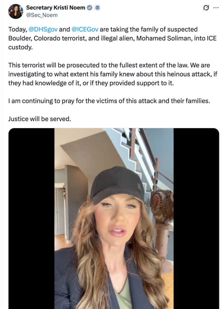Click the Secretary Kristi Noem display name
Image resolution: width=220 pixels, height=309 pixels.
(x=56, y=8)
